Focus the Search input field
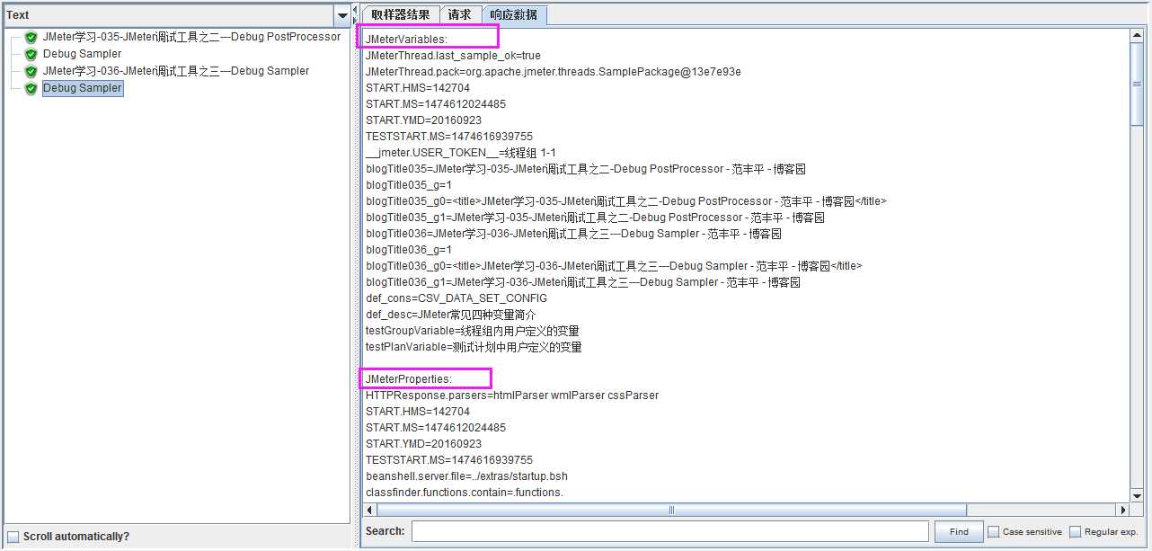Image resolution: width=1152 pixels, height=551 pixels. [x=670, y=531]
